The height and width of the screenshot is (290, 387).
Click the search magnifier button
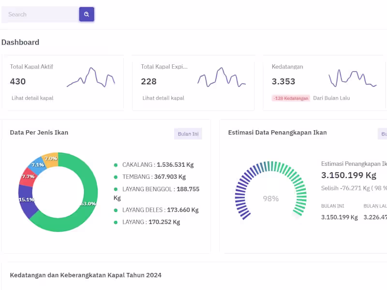click(87, 14)
